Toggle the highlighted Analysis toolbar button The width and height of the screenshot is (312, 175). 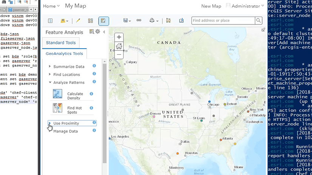pos(103,21)
